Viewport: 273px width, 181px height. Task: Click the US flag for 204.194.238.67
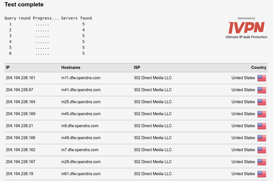tap(262, 90)
